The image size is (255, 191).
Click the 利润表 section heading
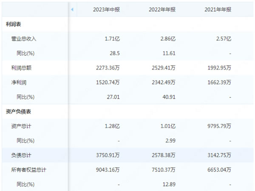tap(14, 24)
